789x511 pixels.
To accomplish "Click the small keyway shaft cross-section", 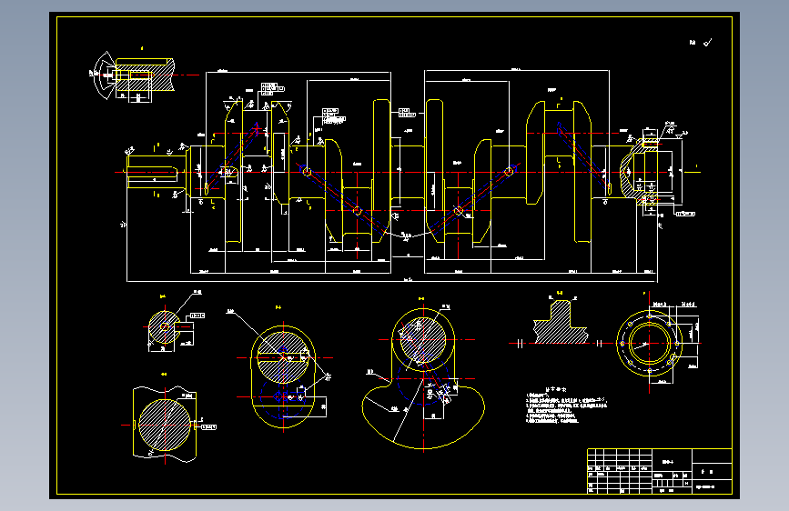I will point(165,327).
